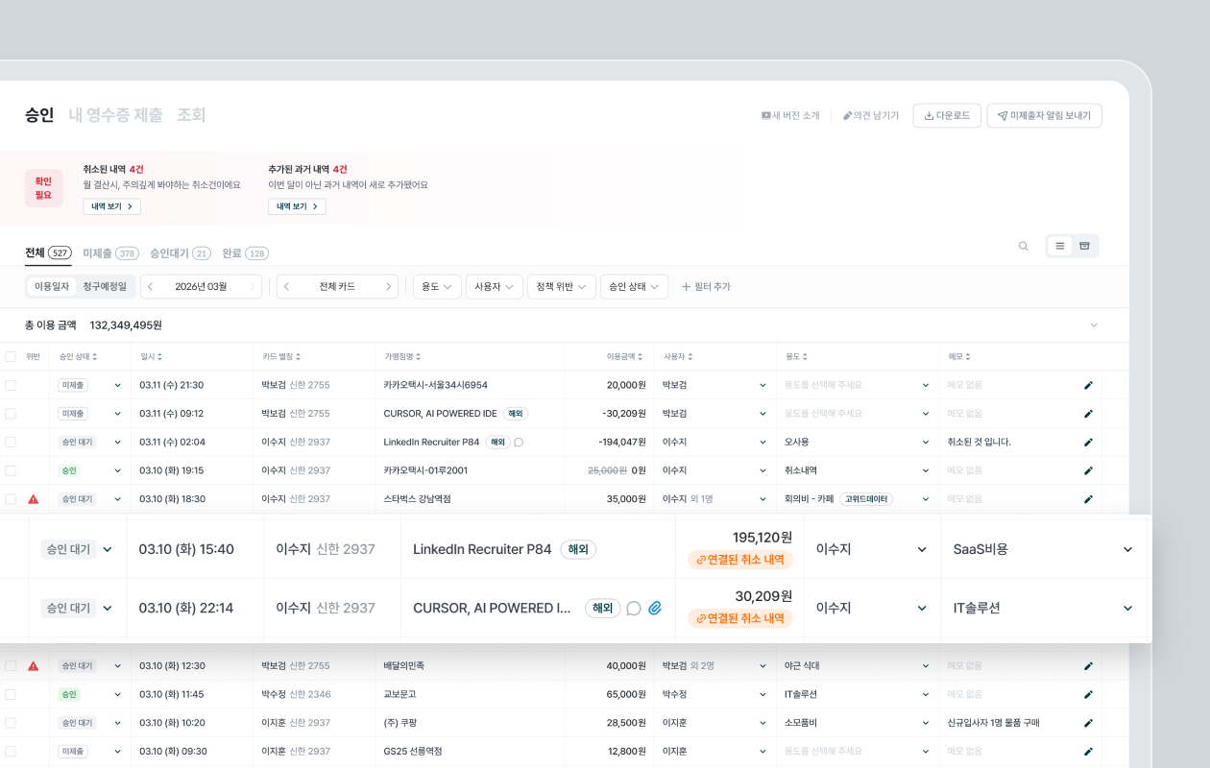Expand the SaaS비용 purpose dropdown

(x=1127, y=550)
